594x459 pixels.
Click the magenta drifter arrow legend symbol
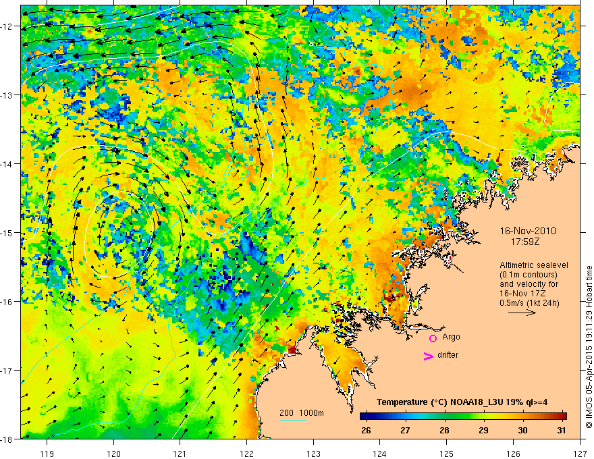coord(428,356)
